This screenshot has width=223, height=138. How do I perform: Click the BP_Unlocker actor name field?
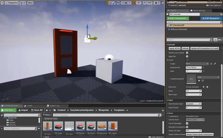click(185, 14)
